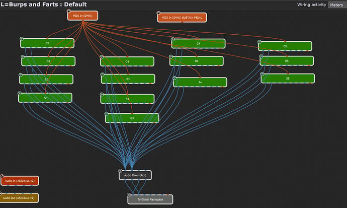Select the To Global Rackspace block
The height and width of the screenshot is (208, 347).
pos(150,199)
